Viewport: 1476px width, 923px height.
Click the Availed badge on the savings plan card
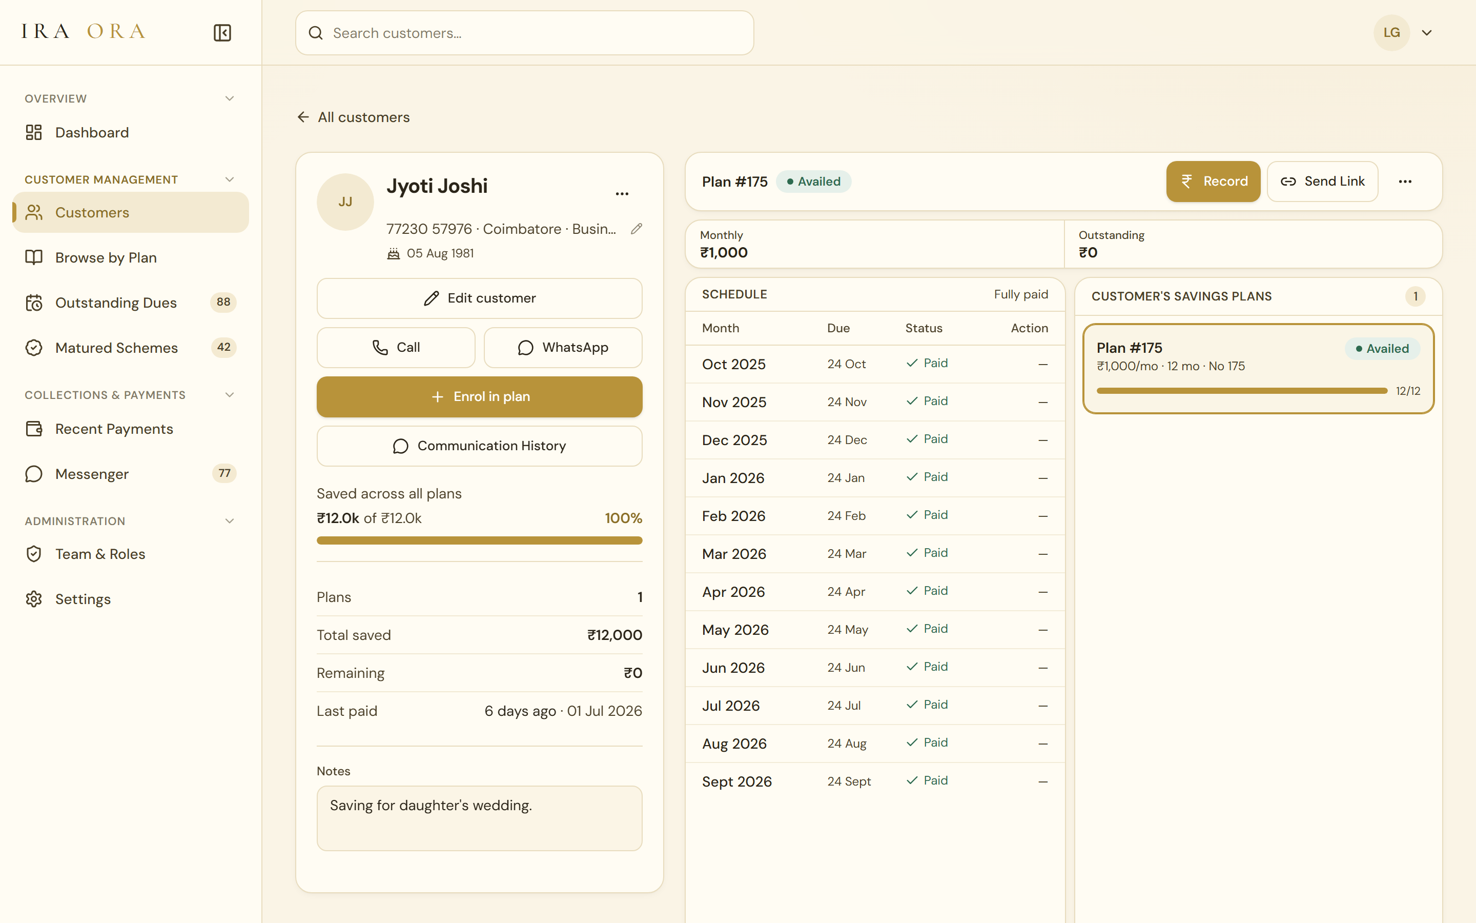tap(1382, 349)
